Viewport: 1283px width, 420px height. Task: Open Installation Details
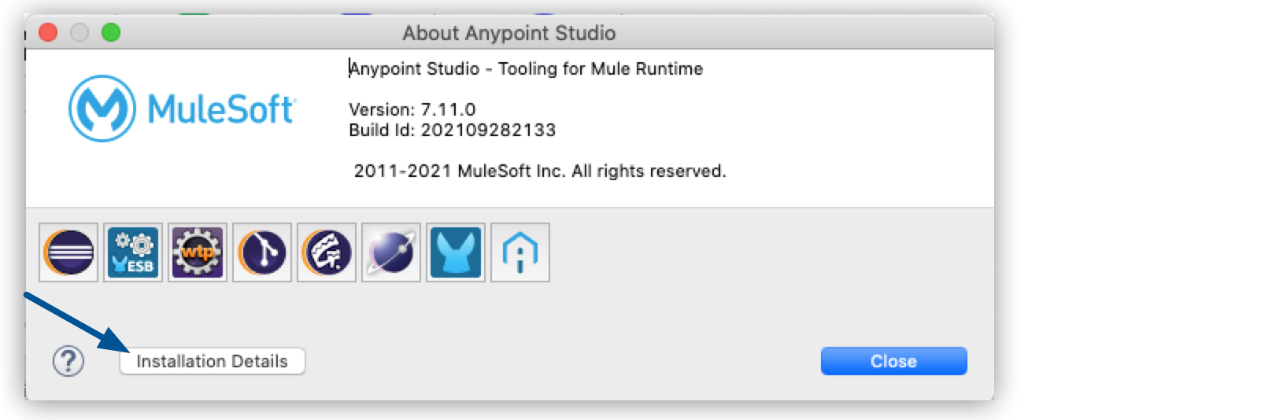(212, 362)
